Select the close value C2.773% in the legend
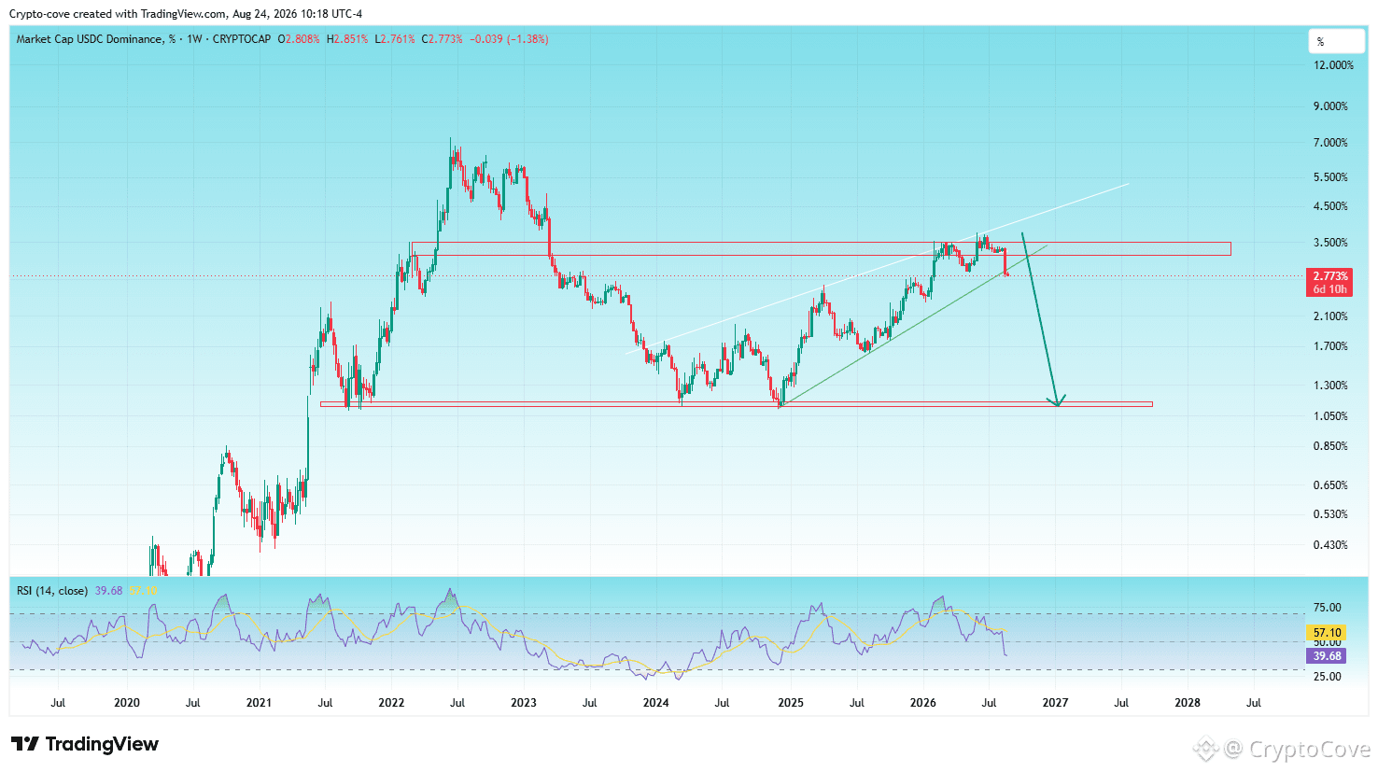 [x=442, y=39]
